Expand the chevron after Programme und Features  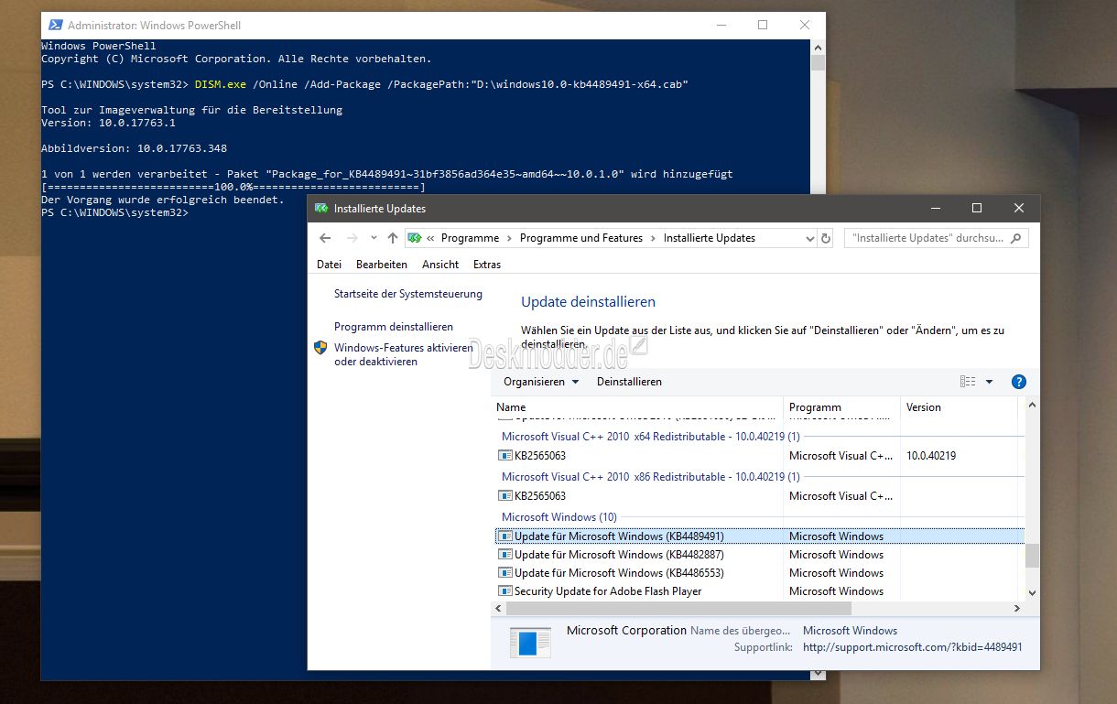(654, 238)
